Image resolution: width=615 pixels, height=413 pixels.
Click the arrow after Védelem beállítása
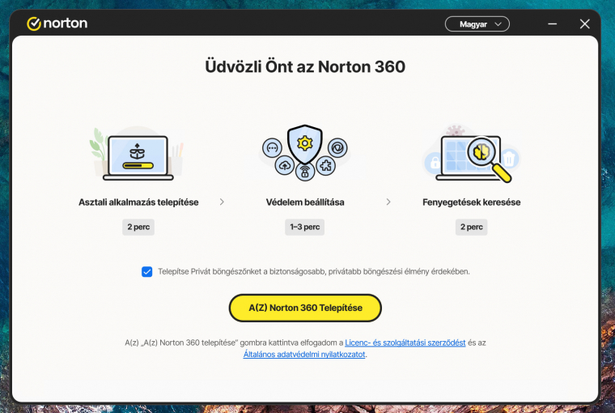point(388,202)
